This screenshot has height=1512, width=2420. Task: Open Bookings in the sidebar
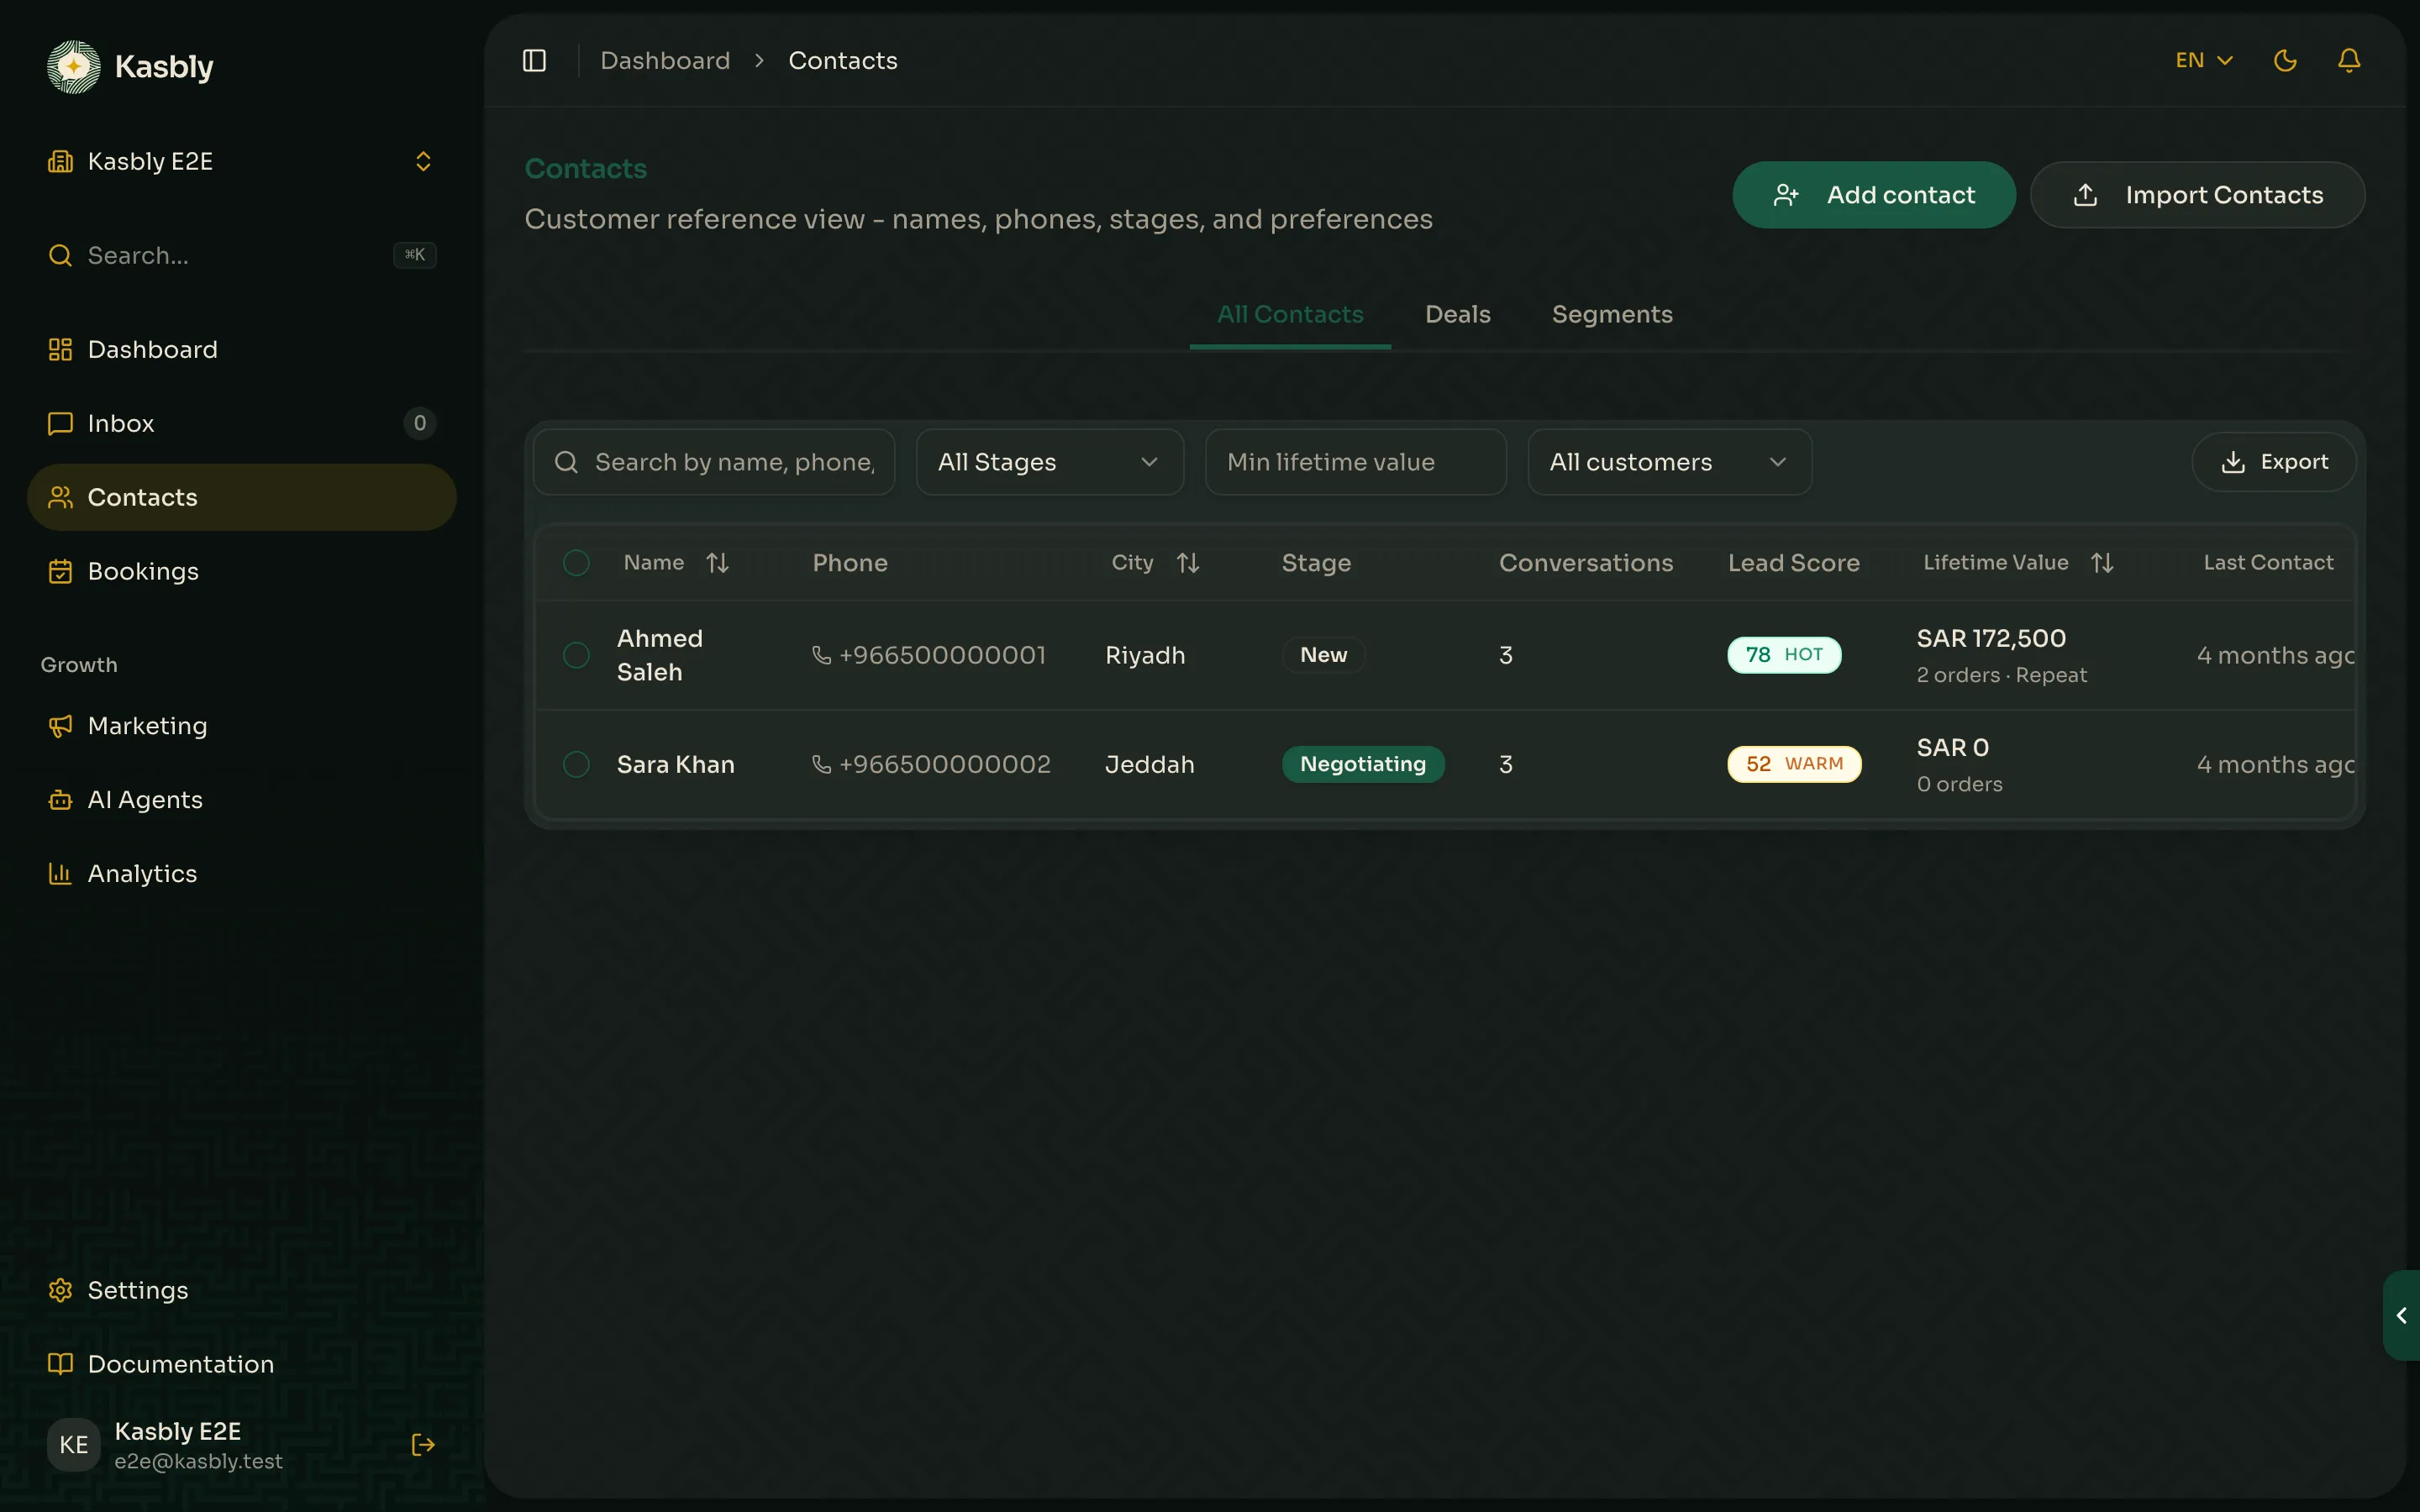tap(242, 571)
